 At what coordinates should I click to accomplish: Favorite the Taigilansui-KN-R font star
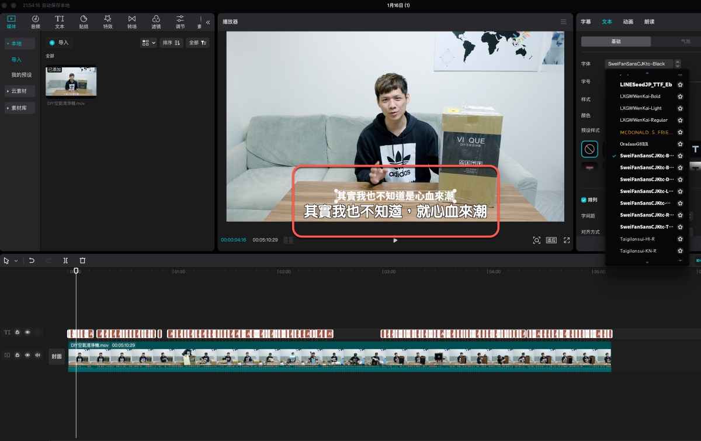click(680, 251)
